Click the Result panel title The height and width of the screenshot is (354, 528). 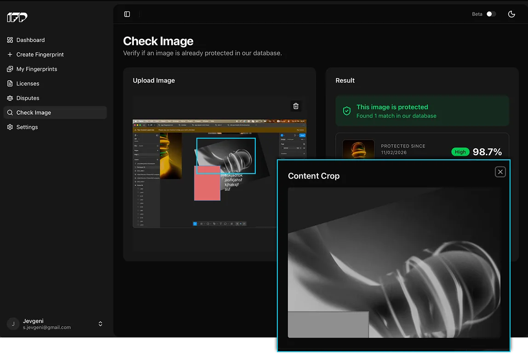tap(345, 80)
